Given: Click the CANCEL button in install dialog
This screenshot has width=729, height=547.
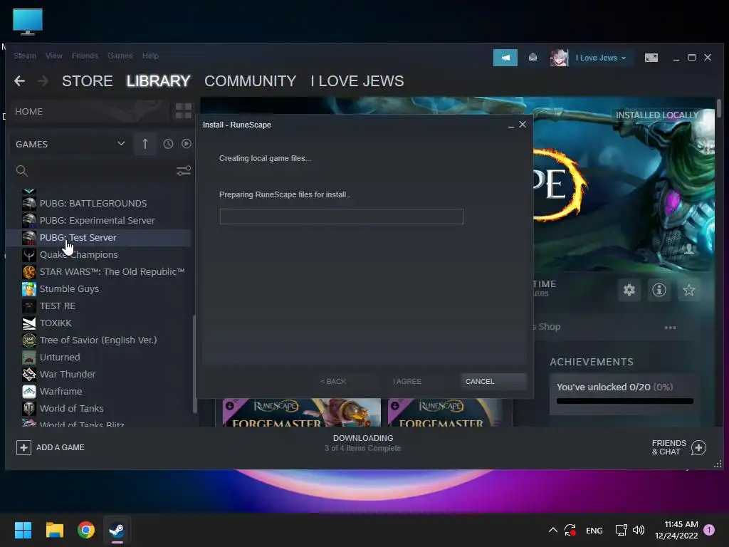Looking at the screenshot, I should (494, 382).
